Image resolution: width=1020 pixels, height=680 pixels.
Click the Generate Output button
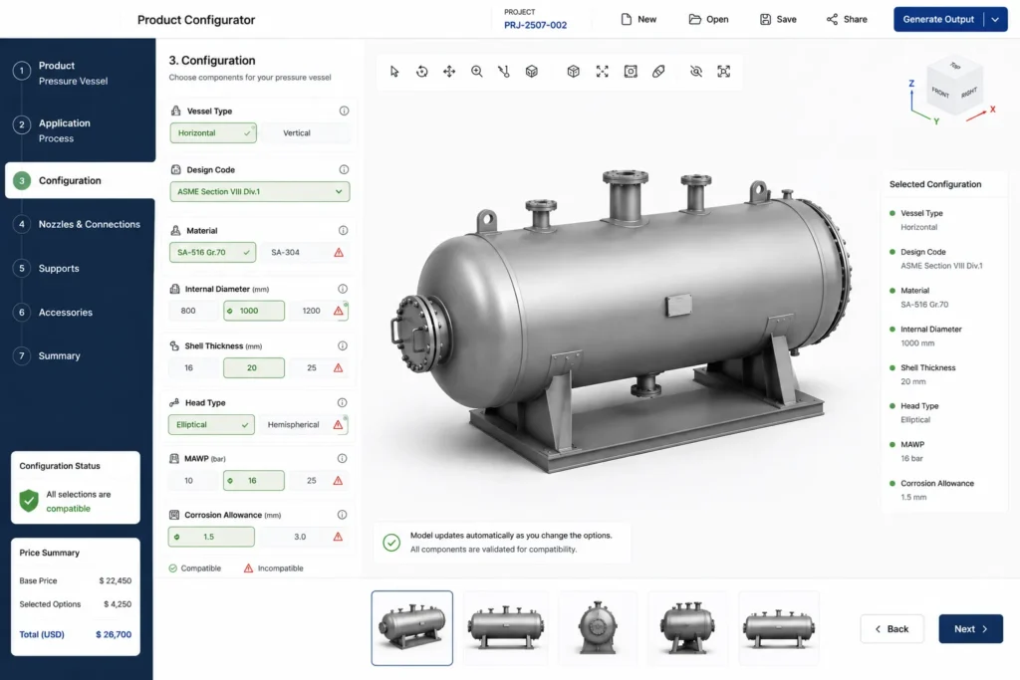pos(938,20)
